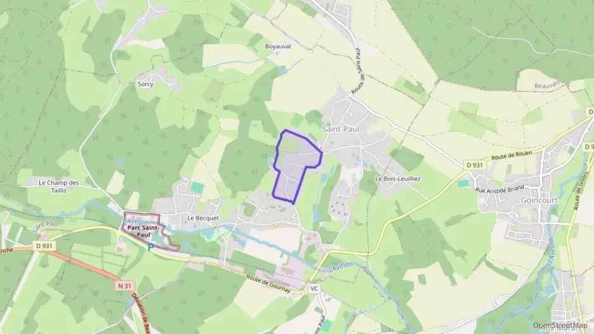This screenshot has height=334, width=594.
Task: Click the Beauvais boundary label
Action: (547, 86)
